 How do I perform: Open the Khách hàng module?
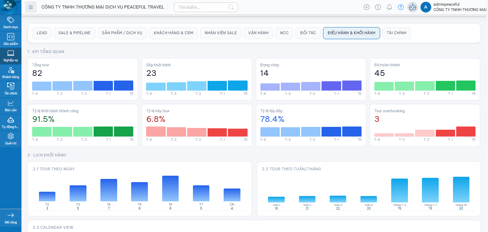click(11, 72)
